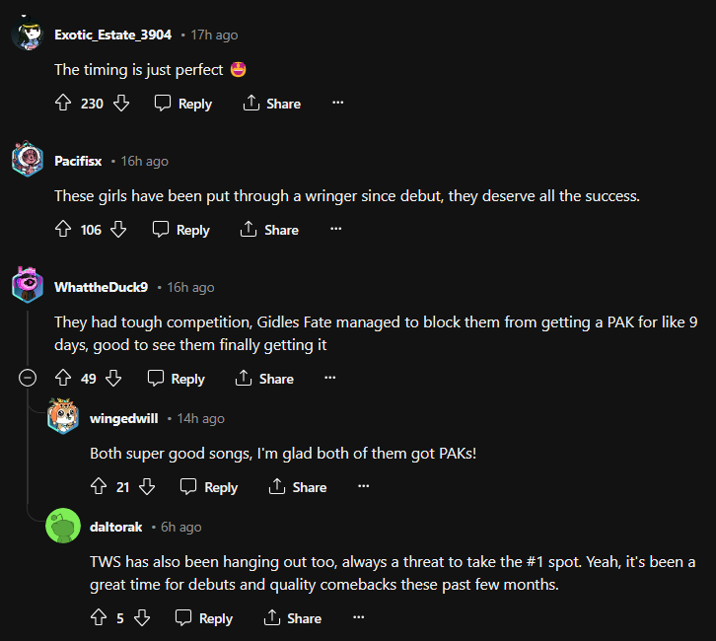Viewport: 716px width, 641px height.
Task: Open more options on Pacifisx's comment
Action: click(x=335, y=229)
